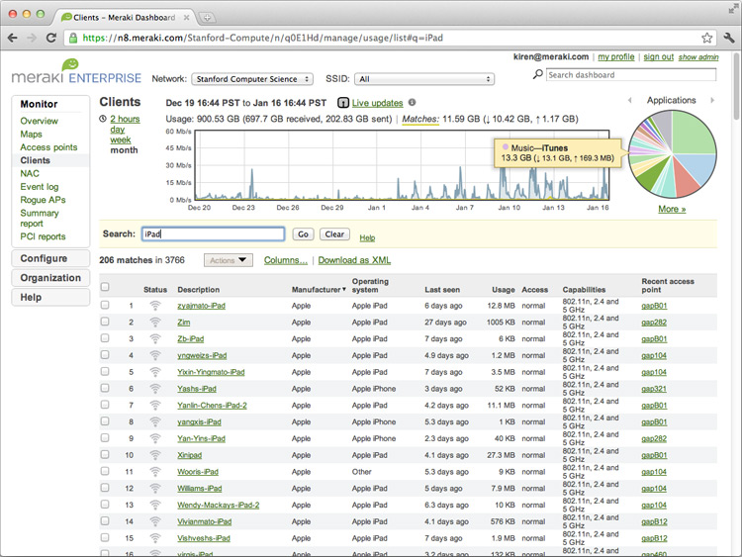Click the Meraki smiley logo
742x557 pixels.
[70, 64]
